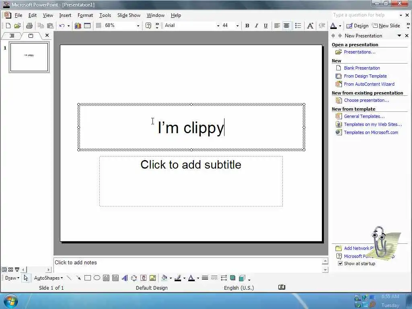Image resolution: width=412 pixels, height=309 pixels.
Task: Open the PowerPoint Help question icon
Action: click(x=148, y=25)
